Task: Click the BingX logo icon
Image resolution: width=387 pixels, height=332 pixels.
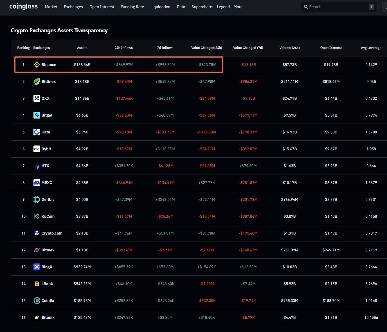Action: (37, 267)
